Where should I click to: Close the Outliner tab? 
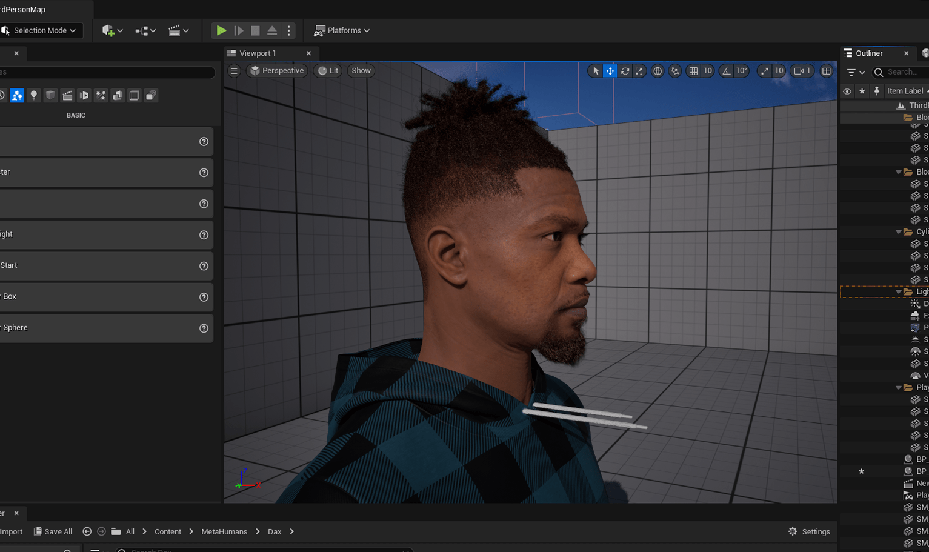(906, 53)
